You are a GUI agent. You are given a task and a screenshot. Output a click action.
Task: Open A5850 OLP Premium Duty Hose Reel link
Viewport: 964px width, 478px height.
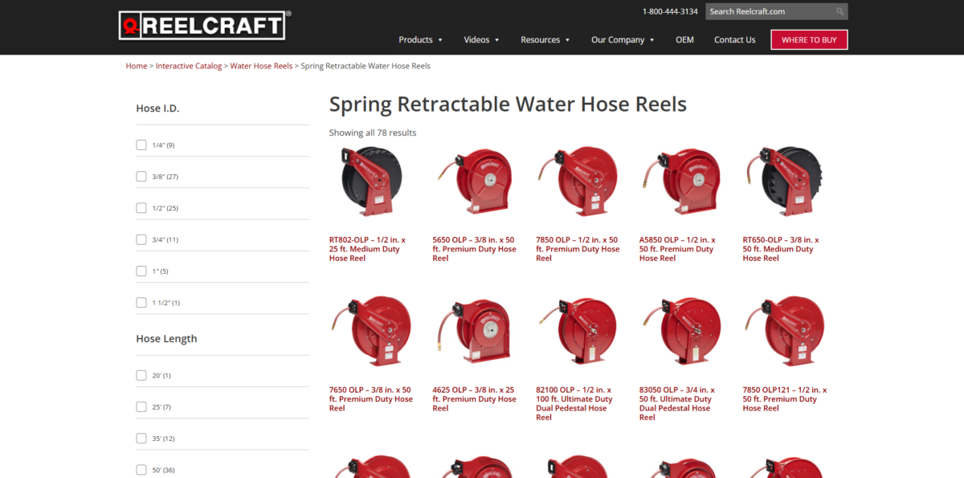pyautogui.click(x=677, y=249)
